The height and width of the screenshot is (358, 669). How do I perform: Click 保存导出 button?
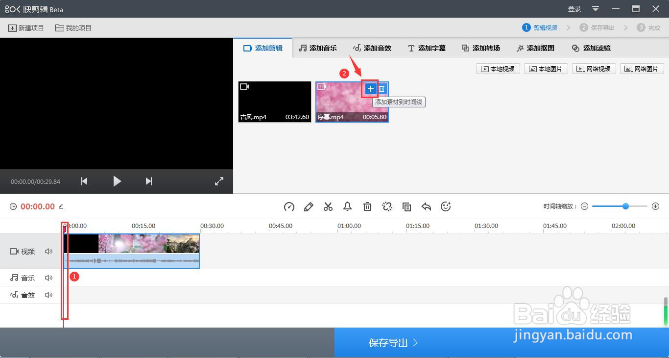502,343
